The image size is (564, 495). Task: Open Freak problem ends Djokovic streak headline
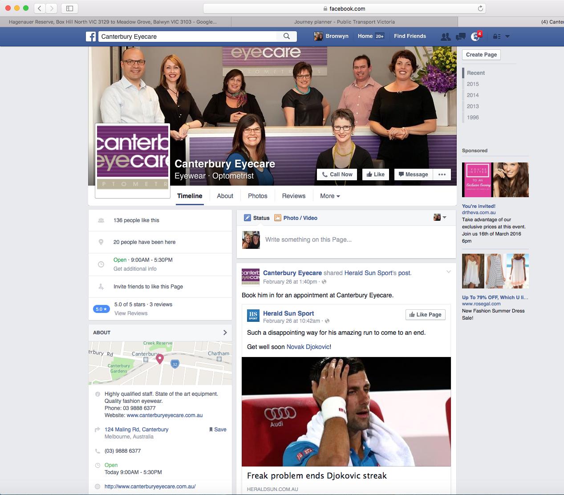coord(317,476)
